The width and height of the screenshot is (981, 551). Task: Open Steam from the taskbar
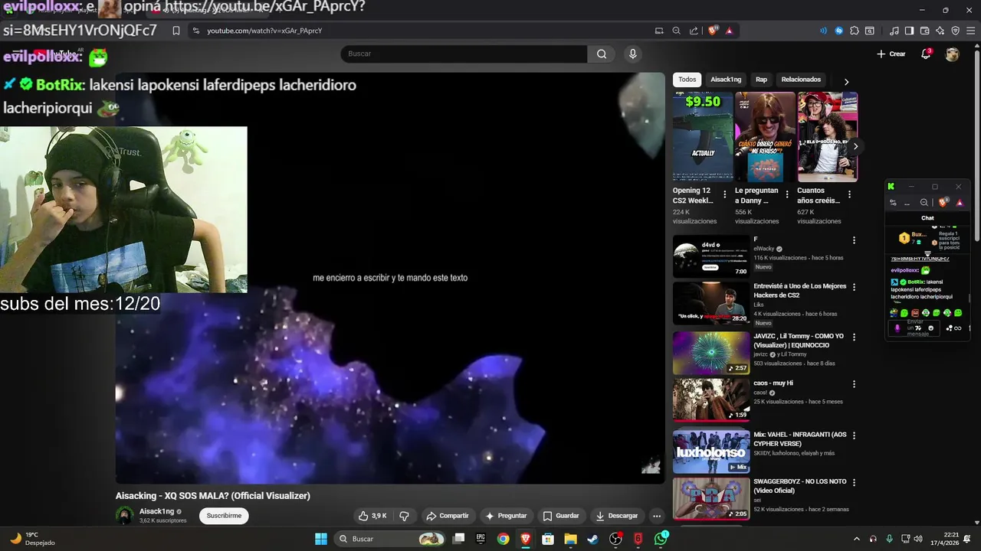click(x=592, y=539)
